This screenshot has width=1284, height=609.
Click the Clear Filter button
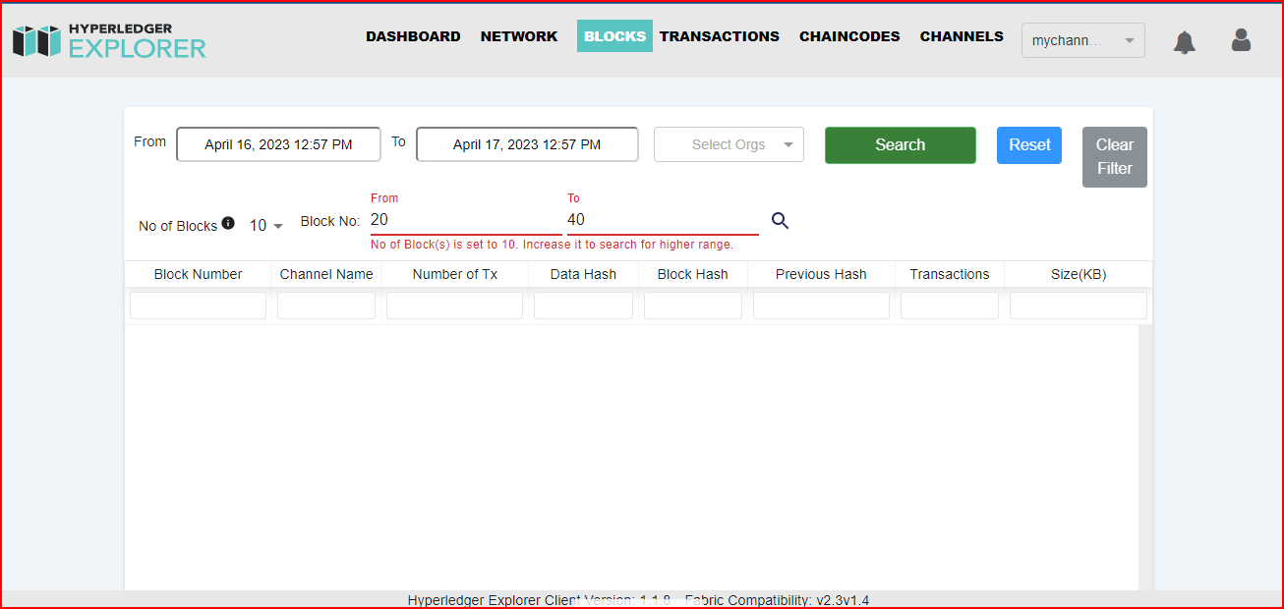1115,157
